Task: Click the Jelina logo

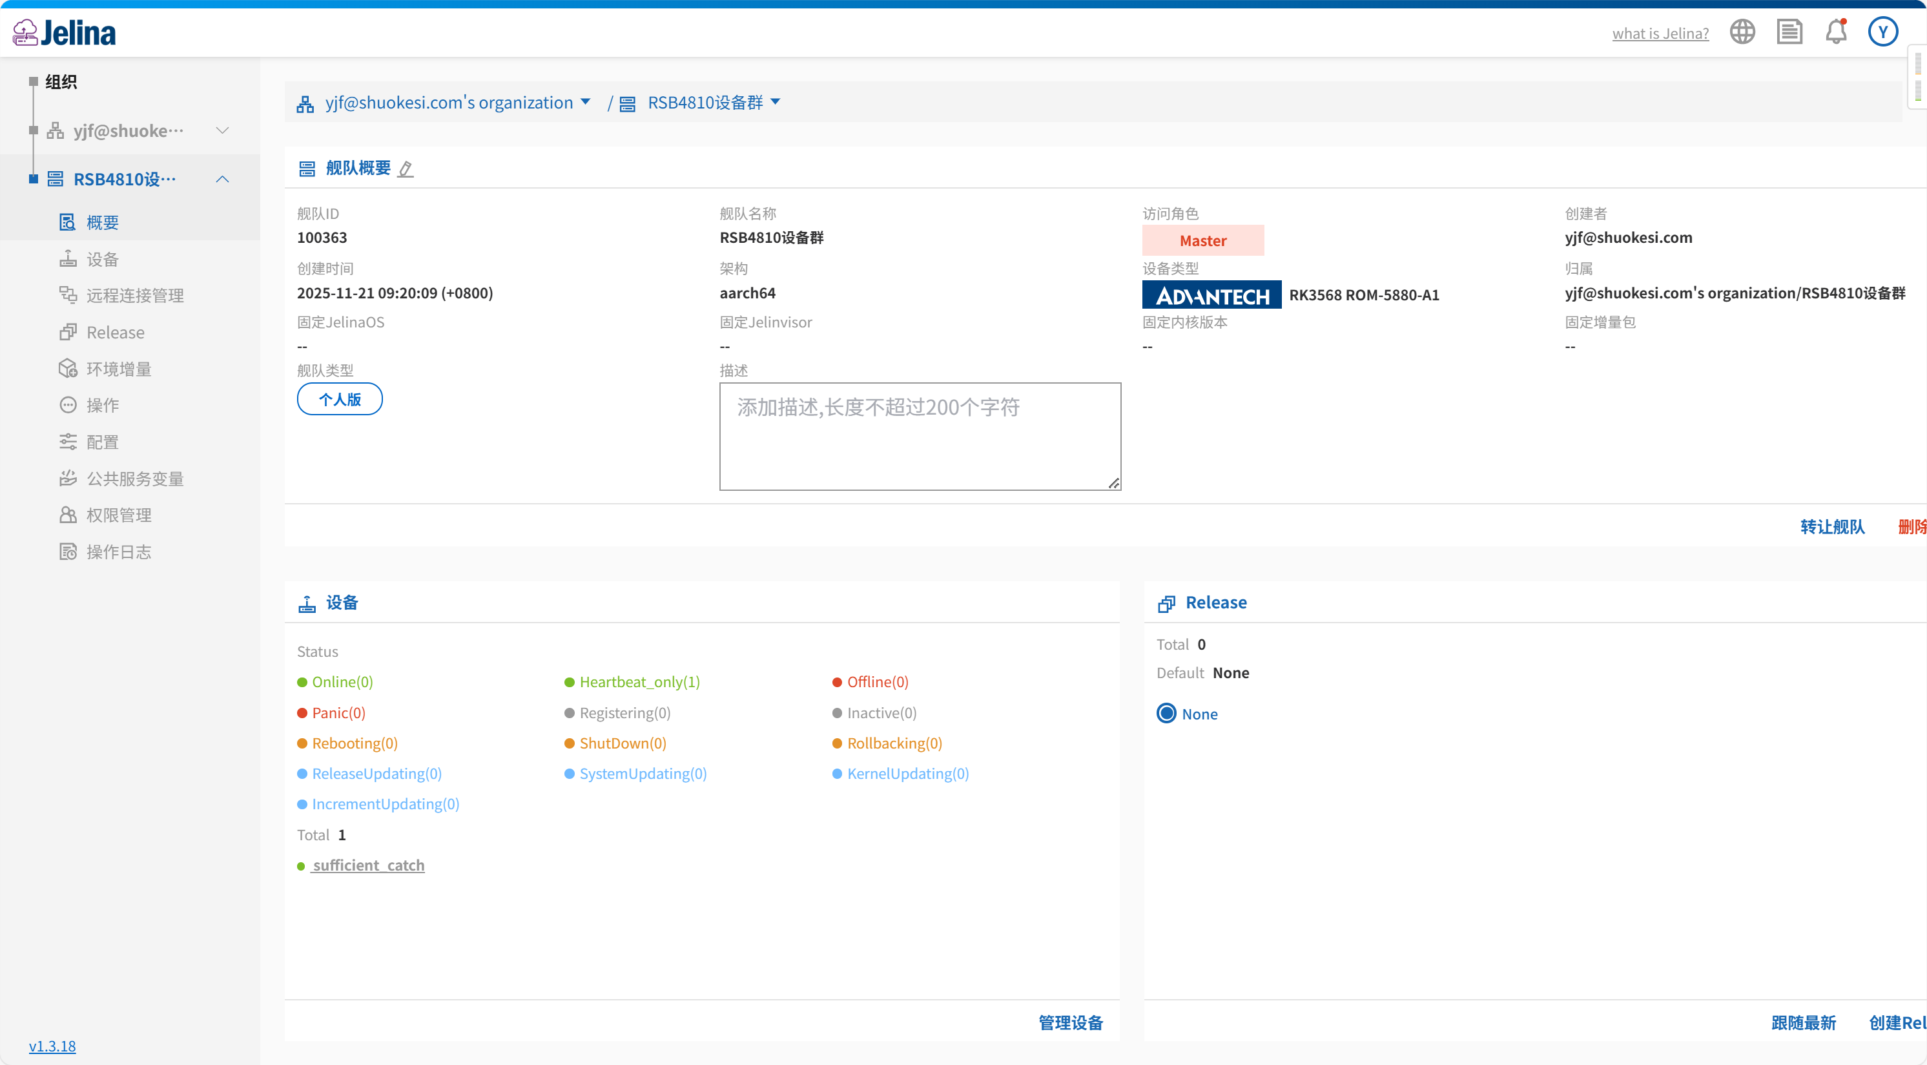Action: (x=65, y=32)
